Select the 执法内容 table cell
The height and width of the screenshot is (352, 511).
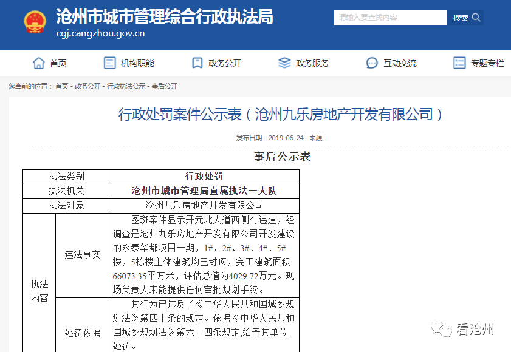[39, 283]
